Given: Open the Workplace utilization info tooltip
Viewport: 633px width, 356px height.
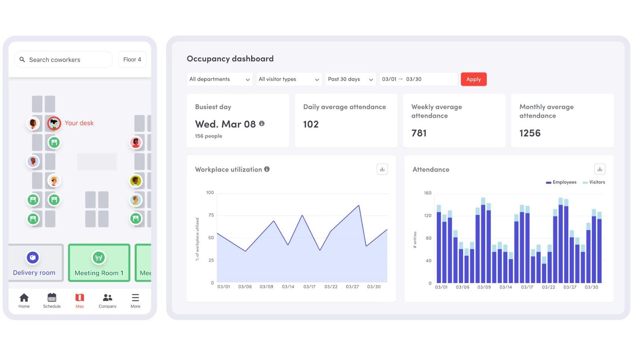Looking at the screenshot, I should coord(267,169).
